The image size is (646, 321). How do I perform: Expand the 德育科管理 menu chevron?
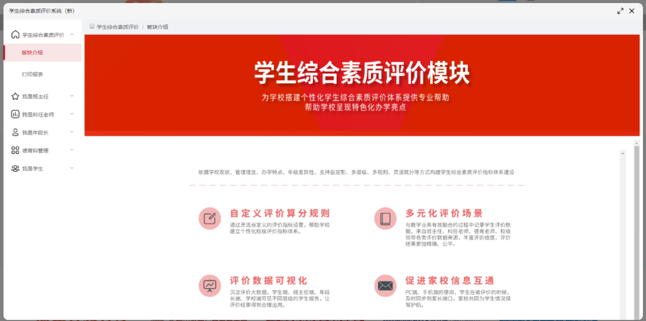(72, 151)
